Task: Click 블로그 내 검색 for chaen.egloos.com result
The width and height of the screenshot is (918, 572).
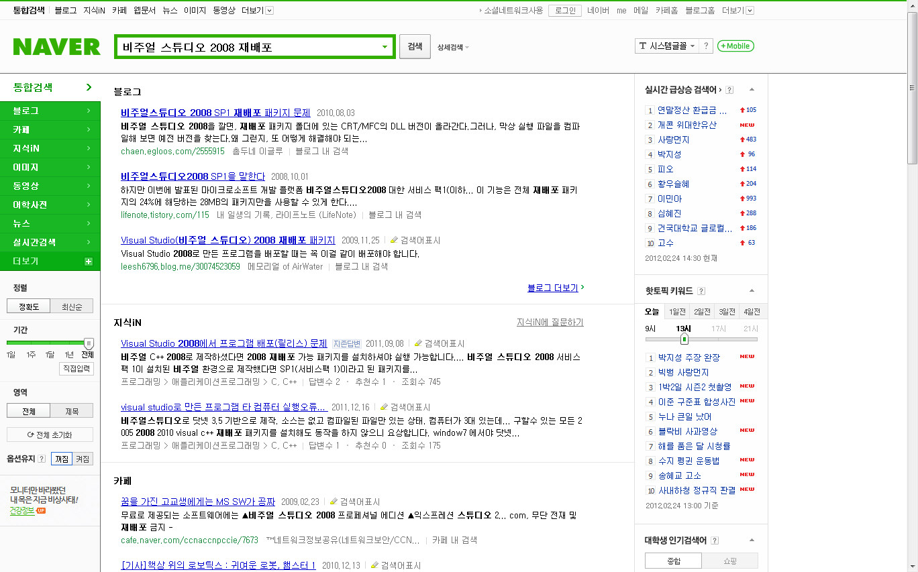Action: [321, 151]
